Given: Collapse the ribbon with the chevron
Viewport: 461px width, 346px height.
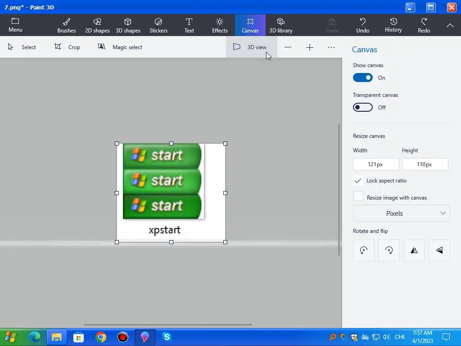Looking at the screenshot, I should (x=450, y=25).
